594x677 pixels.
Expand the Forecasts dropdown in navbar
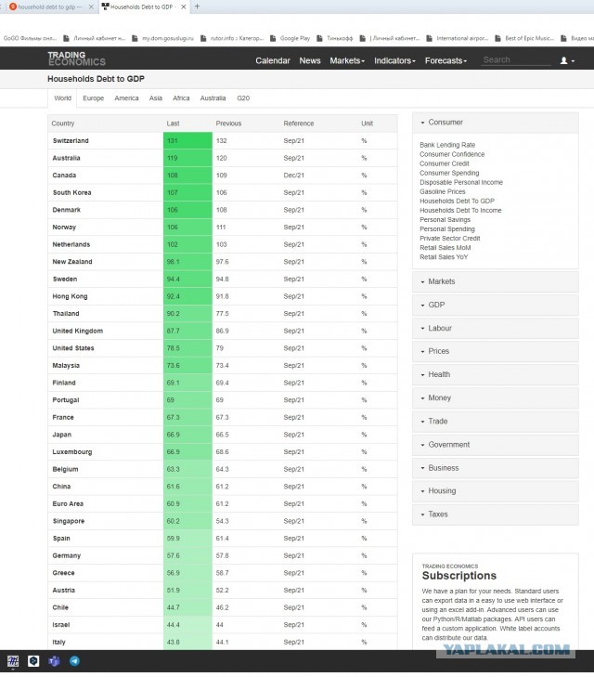[446, 61]
